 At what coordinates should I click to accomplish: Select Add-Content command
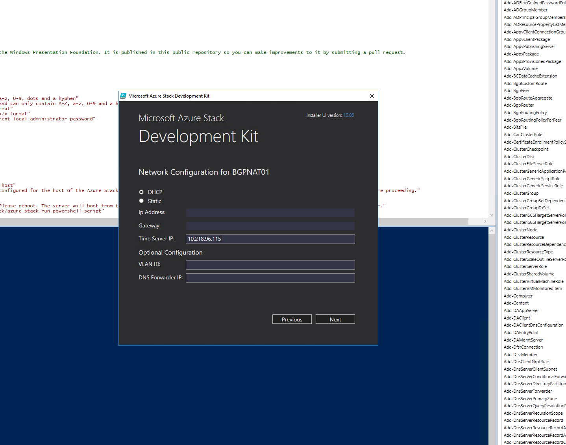516,303
